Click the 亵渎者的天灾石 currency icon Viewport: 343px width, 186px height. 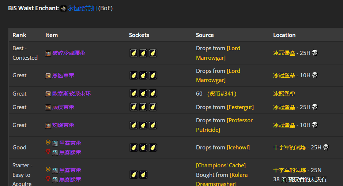pyautogui.click(x=284, y=180)
